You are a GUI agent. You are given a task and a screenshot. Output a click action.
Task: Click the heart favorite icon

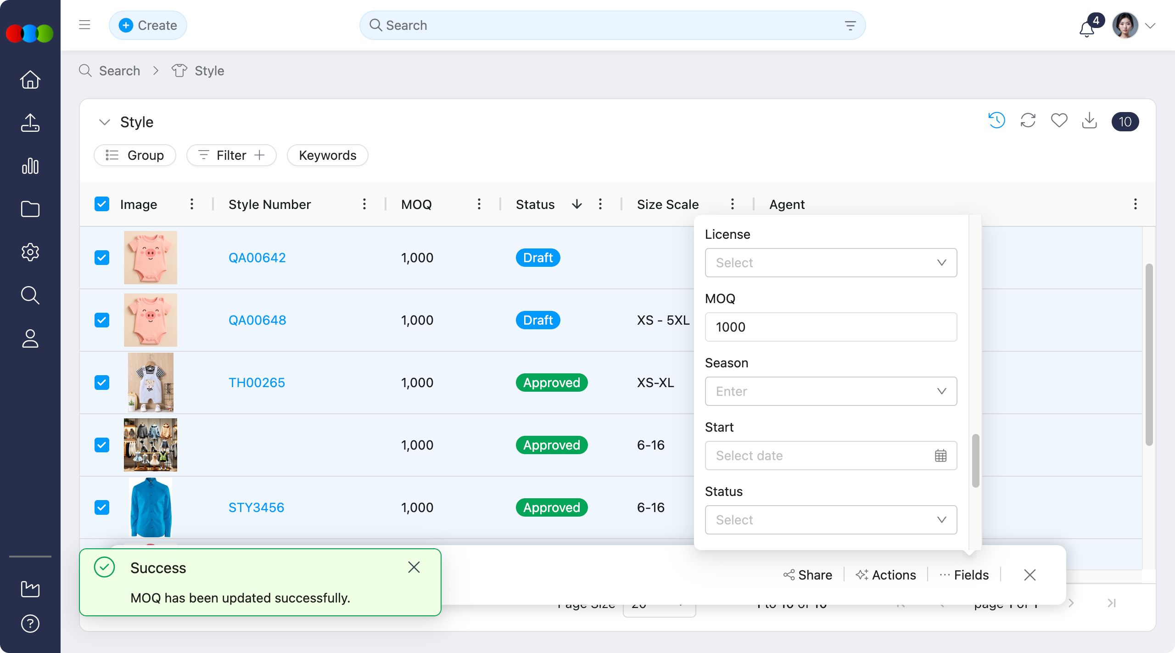coord(1059,121)
